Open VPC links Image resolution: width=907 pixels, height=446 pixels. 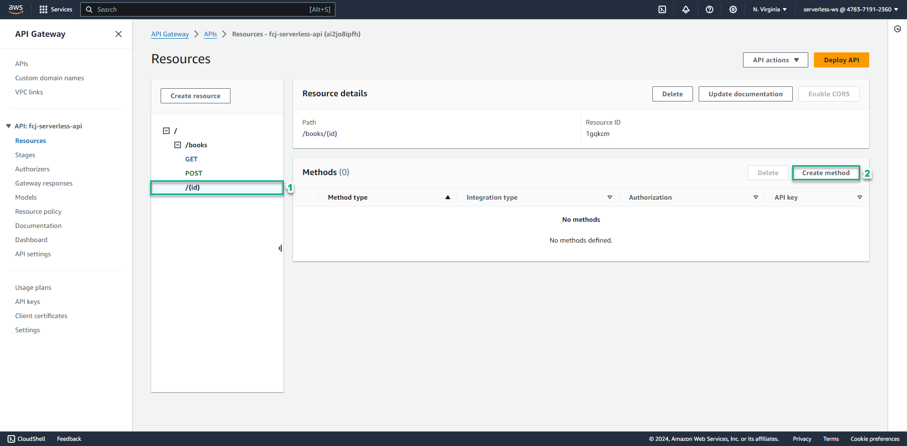29,92
